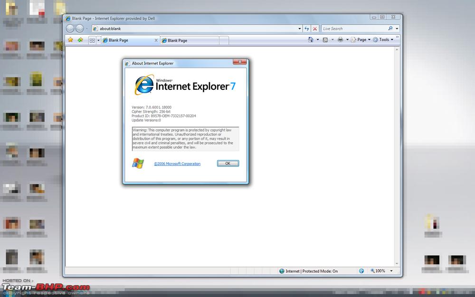475x297 pixels.
Task: Click the Home toolbar icon
Action: (x=311, y=40)
